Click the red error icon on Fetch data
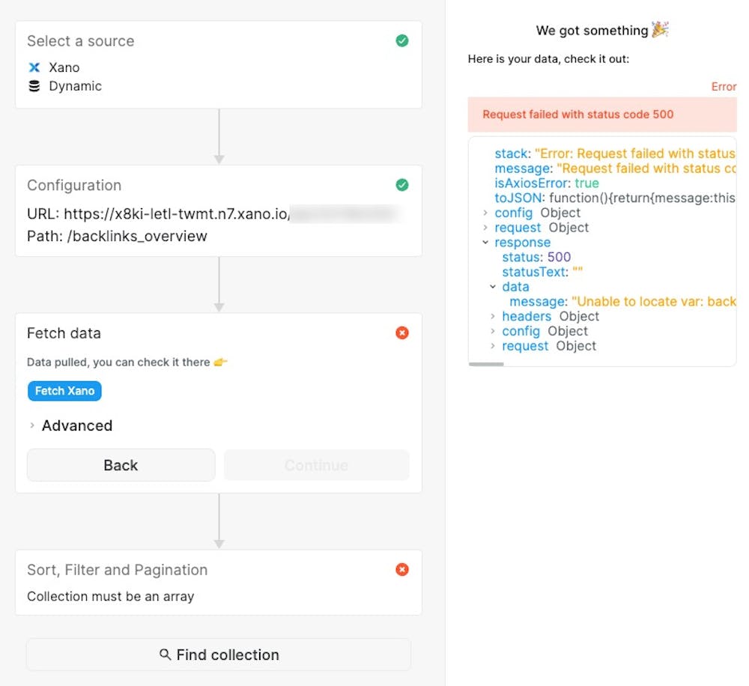Image resolution: width=749 pixels, height=686 pixels. pyautogui.click(x=401, y=333)
